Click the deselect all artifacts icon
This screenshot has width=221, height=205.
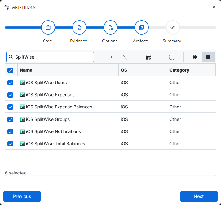[x=125, y=57]
